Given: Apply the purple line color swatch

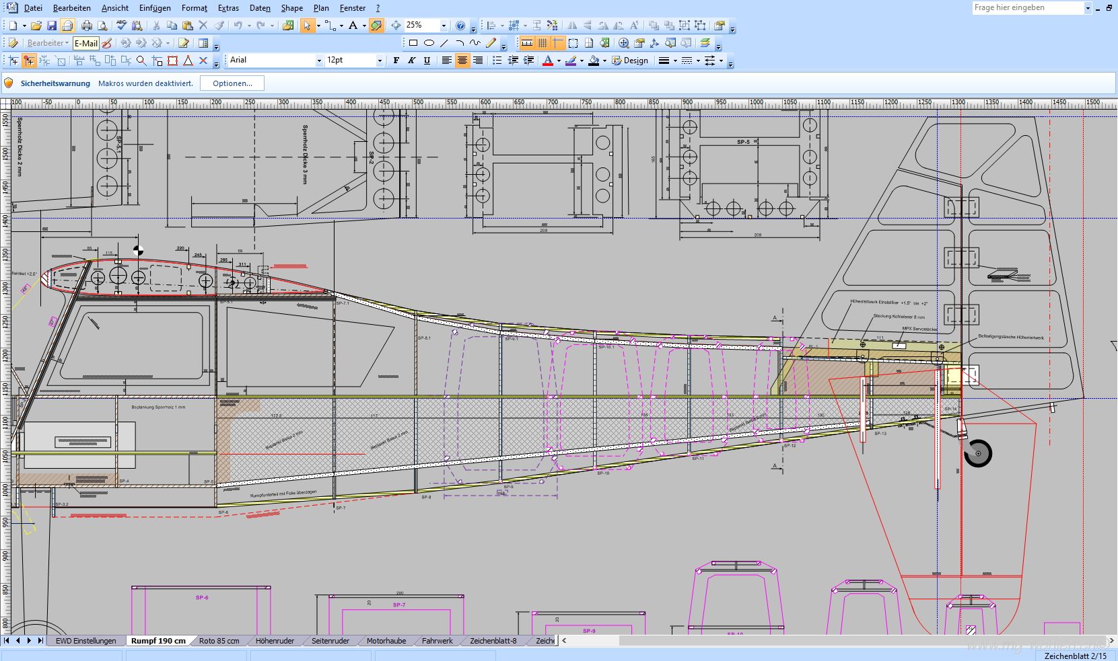Looking at the screenshot, I should coord(571,61).
